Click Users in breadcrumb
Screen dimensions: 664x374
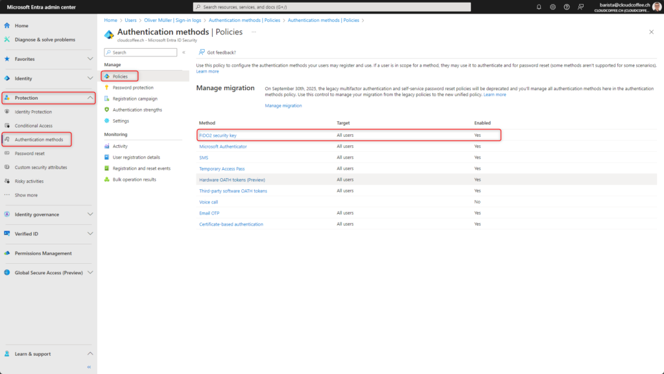tap(130, 20)
